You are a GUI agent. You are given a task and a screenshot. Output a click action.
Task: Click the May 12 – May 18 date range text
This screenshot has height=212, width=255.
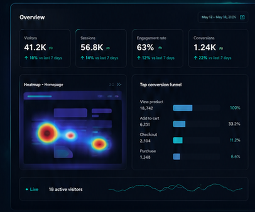click(219, 17)
